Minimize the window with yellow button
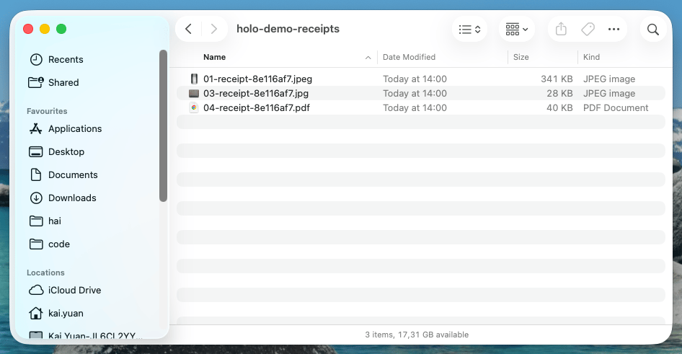This screenshot has height=354, width=682. (45, 29)
